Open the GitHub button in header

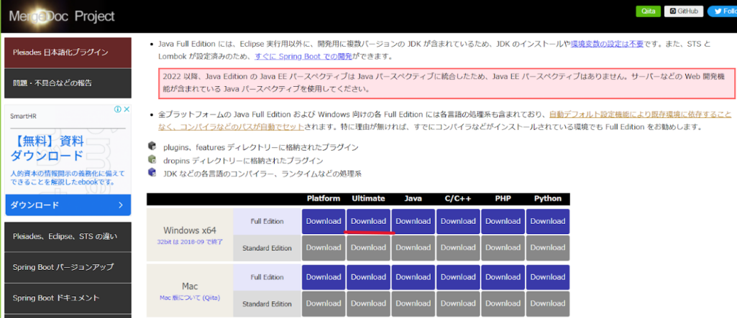point(683,11)
